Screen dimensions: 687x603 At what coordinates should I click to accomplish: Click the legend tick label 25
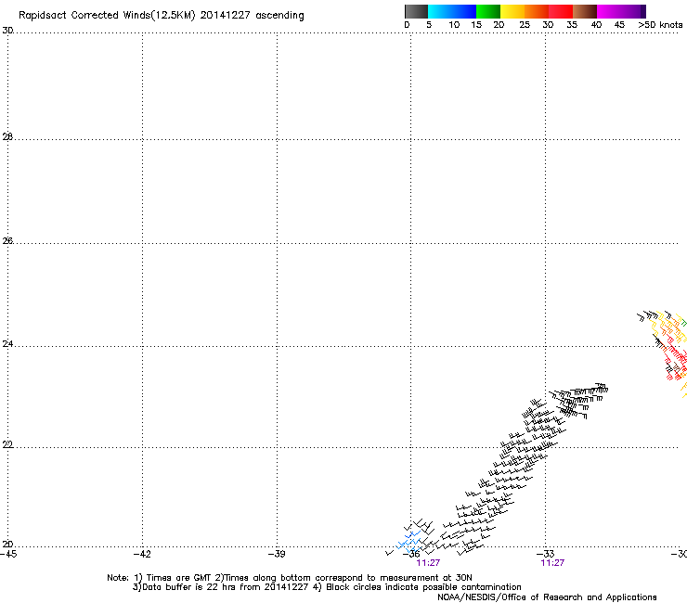click(x=525, y=25)
